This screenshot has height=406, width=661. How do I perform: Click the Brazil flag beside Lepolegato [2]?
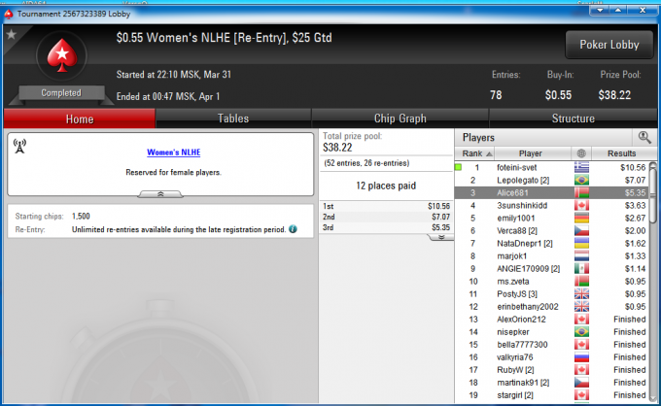581,181
